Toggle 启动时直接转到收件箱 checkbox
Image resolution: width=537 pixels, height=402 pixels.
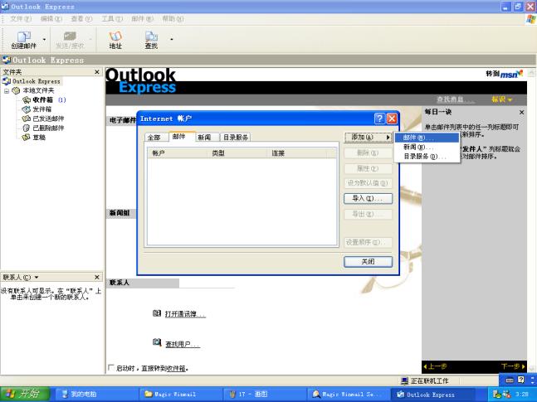pos(112,368)
